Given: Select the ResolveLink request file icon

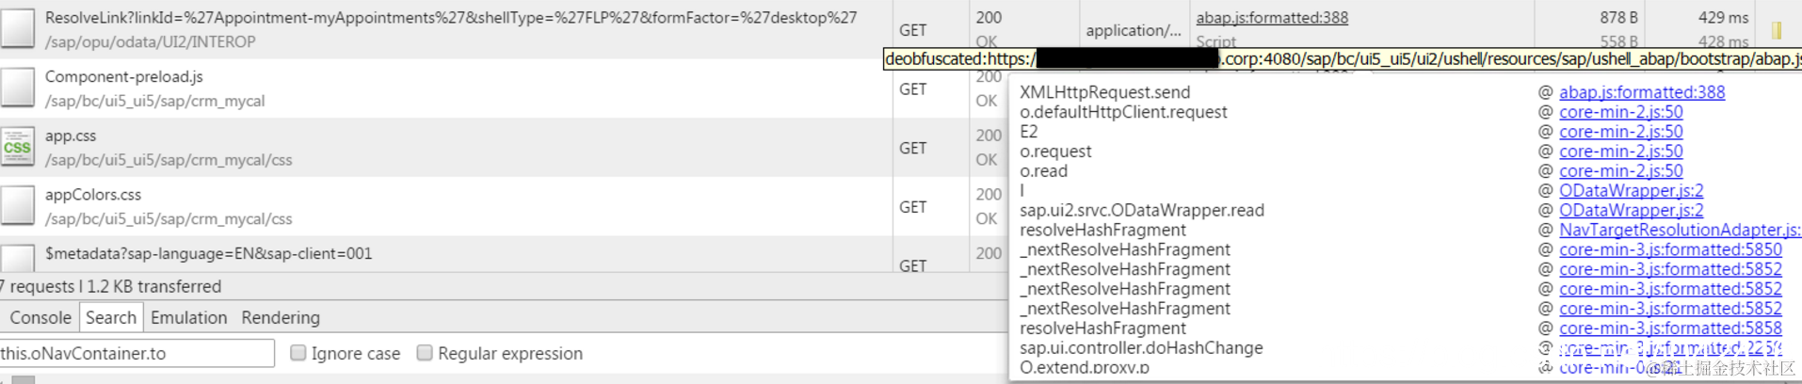Looking at the screenshot, I should [17, 29].
